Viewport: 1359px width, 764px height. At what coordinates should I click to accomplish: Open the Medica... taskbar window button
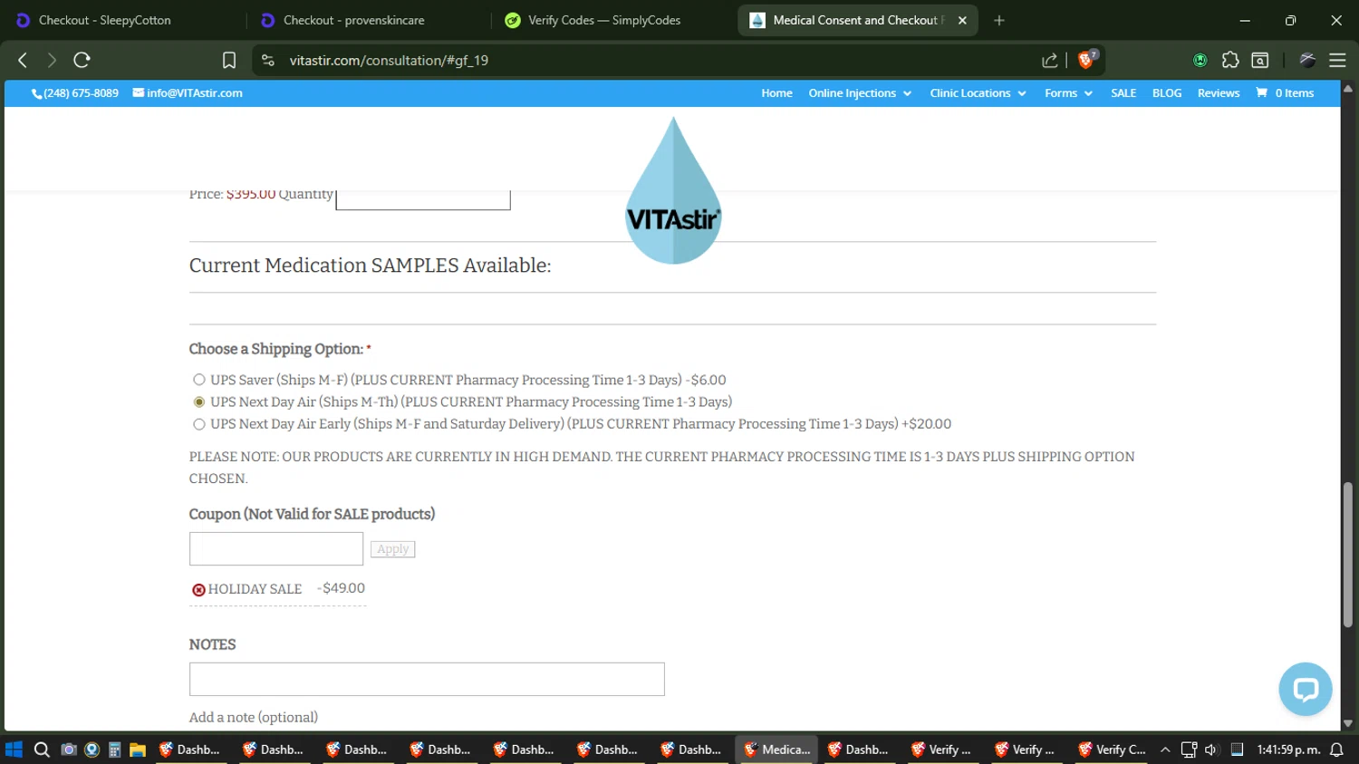(776, 749)
